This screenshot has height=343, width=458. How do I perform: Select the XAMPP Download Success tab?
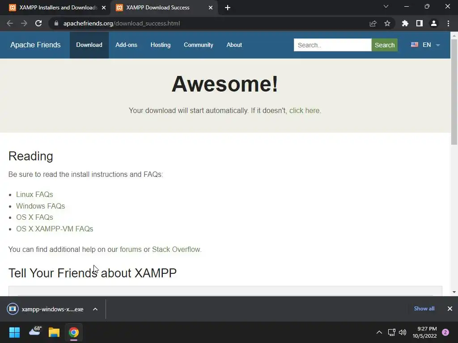[164, 8]
